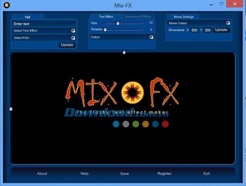Image resolution: width=246 pixels, height=186 pixels.
Task: Maximize the Mix-FX window
Action: tap(221, 4)
